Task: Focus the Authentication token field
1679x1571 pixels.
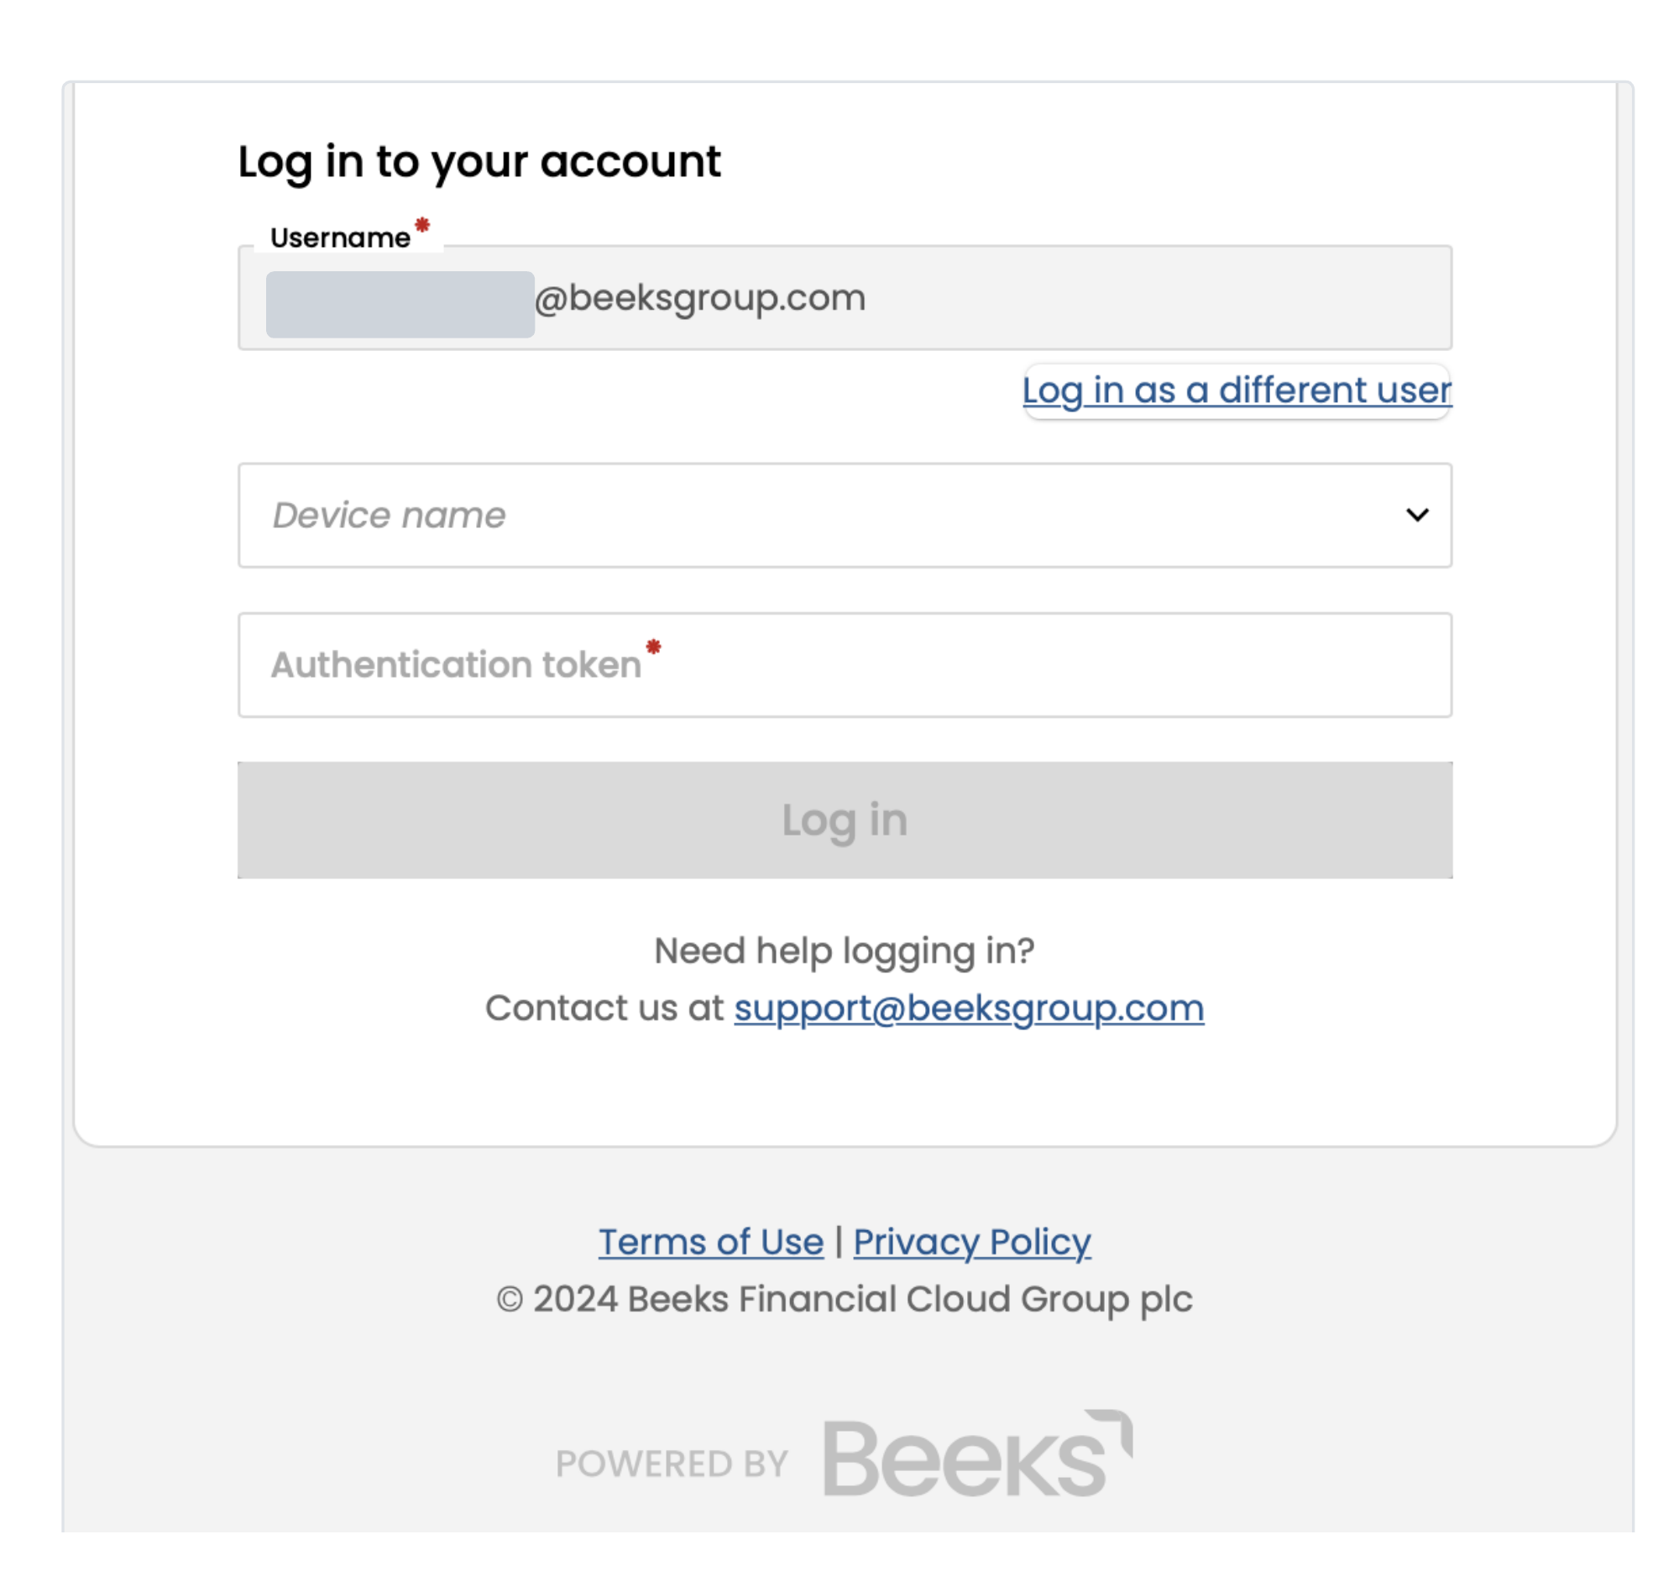Action: click(x=845, y=665)
